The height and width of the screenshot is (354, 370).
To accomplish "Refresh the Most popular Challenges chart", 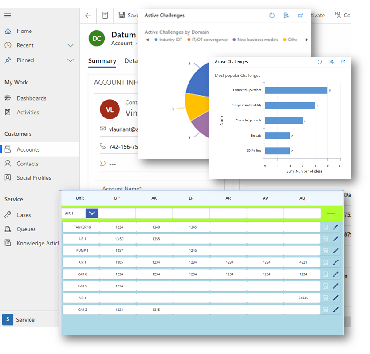I will [319, 62].
